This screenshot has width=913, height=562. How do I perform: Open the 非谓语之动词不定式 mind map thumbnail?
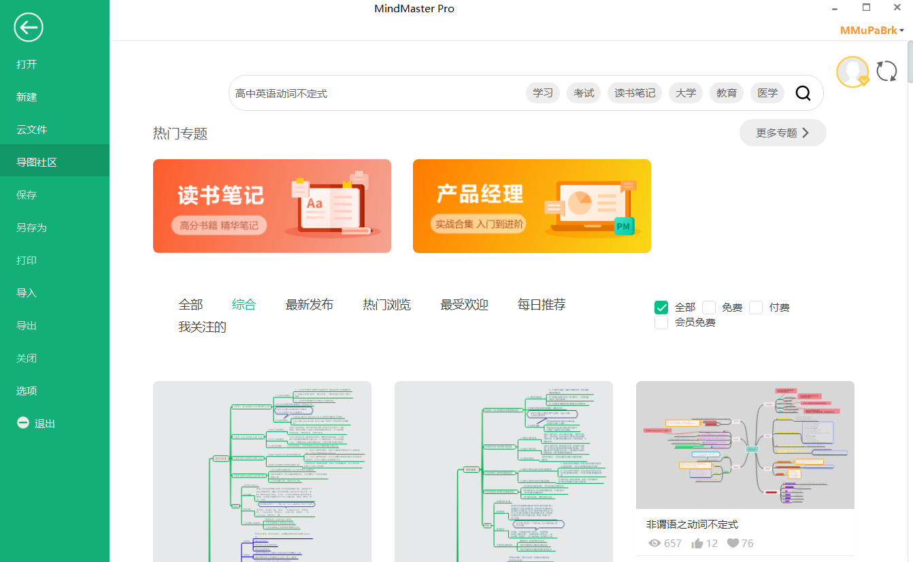coord(745,445)
